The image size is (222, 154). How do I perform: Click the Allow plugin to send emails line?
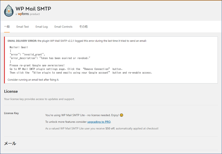click(x=81, y=73)
